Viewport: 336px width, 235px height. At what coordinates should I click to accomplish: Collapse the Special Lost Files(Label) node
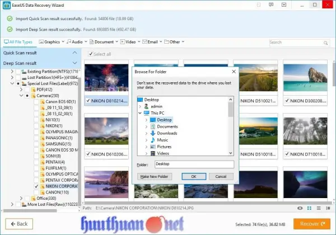pyautogui.click(x=12, y=83)
